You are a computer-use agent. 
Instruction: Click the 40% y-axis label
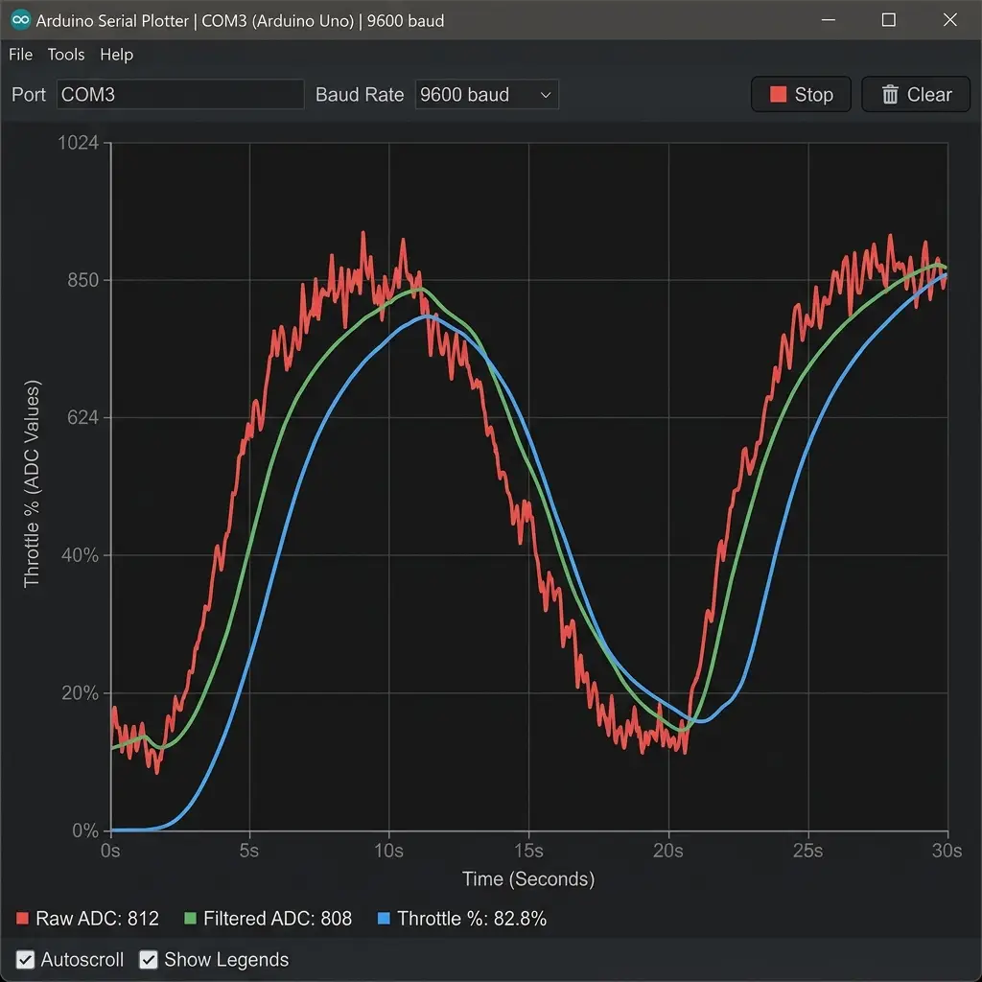tap(81, 555)
